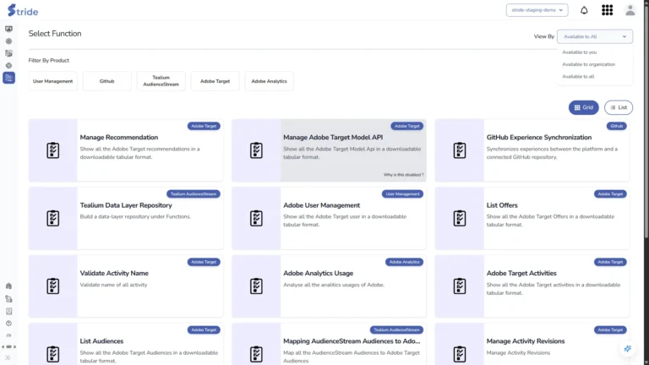Open the apps grid launcher icon
This screenshot has height=365, width=649.
[607, 10]
